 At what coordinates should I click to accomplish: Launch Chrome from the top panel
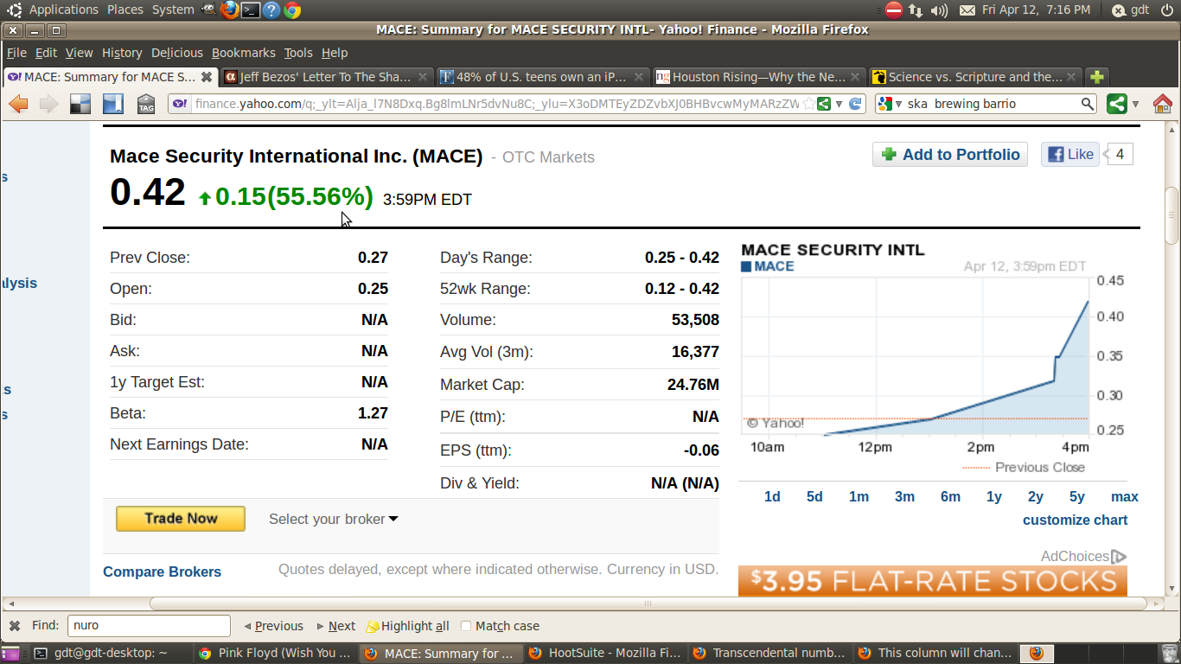pos(292,10)
